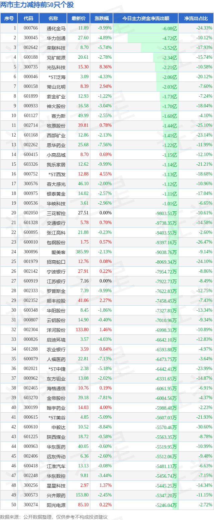Select stock name 银泰黄金
Image resolution: width=214 pixels, height=520 pixels.
(56, 194)
